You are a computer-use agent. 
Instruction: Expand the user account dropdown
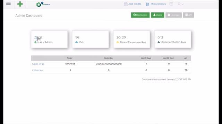coord(181,4)
